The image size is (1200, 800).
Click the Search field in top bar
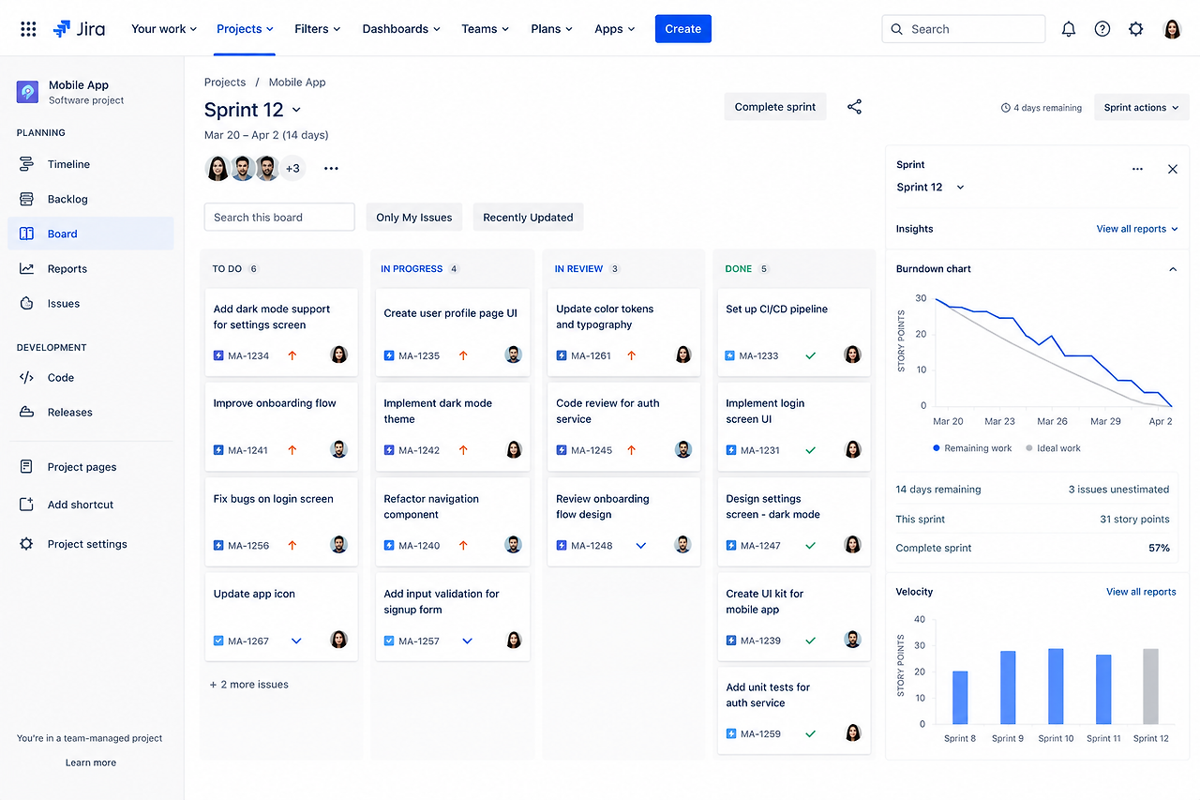964,29
